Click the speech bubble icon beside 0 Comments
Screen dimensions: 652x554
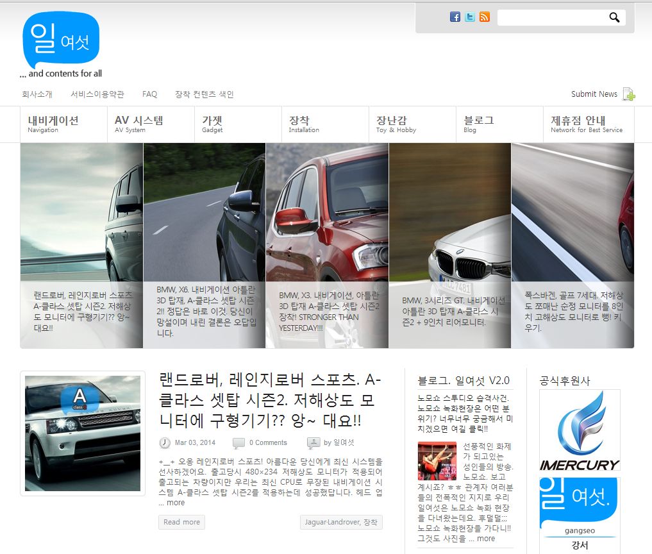click(x=238, y=443)
